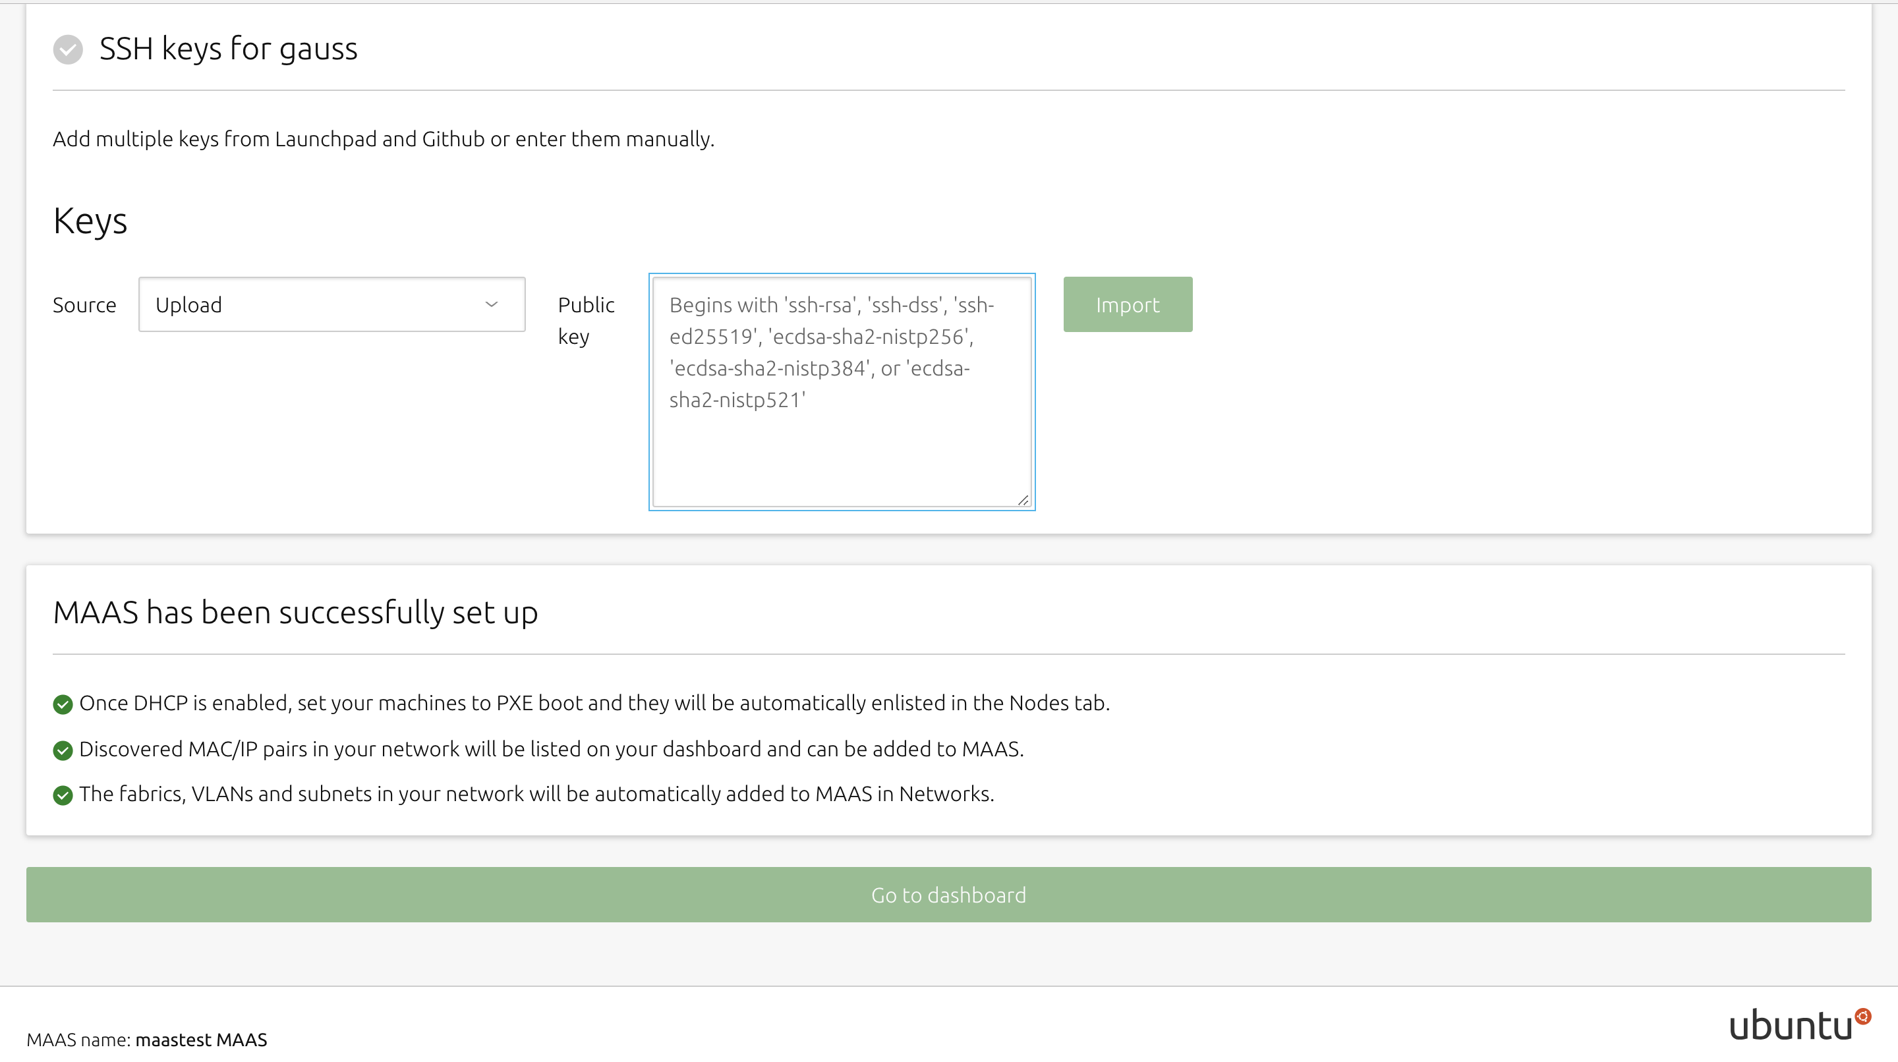Click green check icon next to DHCP message
The width and height of the screenshot is (1898, 1062).
63,704
